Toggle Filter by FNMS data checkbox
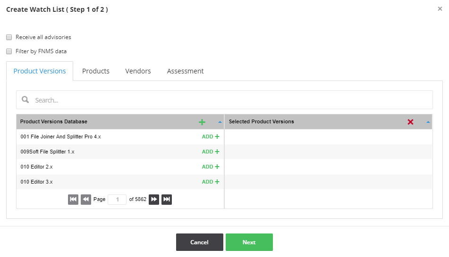The width and height of the screenshot is (449, 257). tap(9, 51)
